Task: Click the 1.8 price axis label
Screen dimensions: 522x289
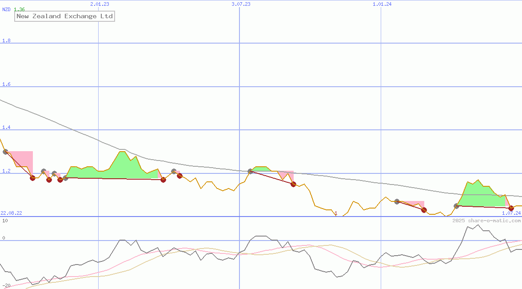Action: (x=6, y=40)
